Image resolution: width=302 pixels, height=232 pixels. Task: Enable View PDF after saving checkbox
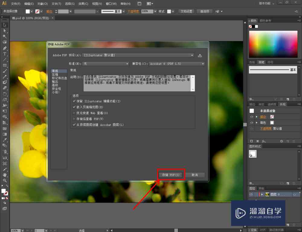(74, 119)
